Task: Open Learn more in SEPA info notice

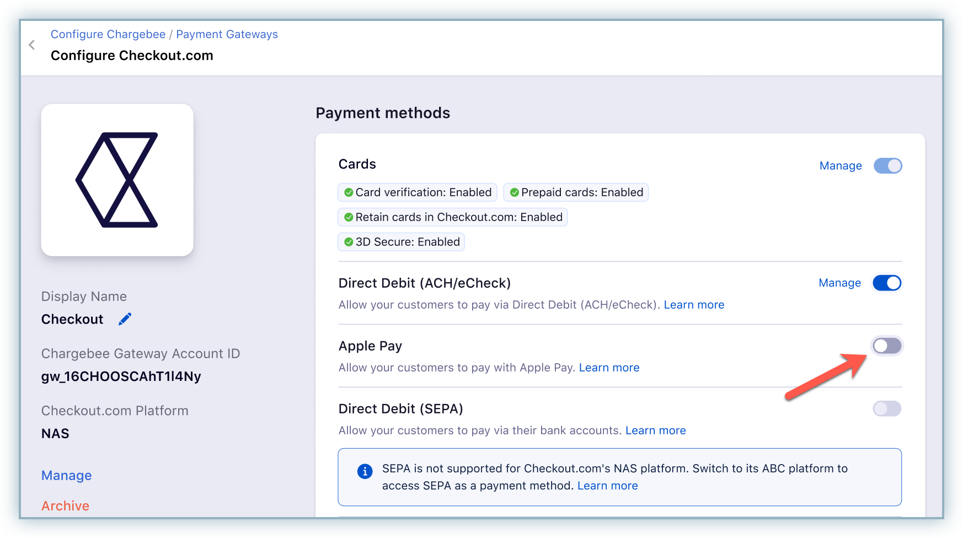Action: 607,486
